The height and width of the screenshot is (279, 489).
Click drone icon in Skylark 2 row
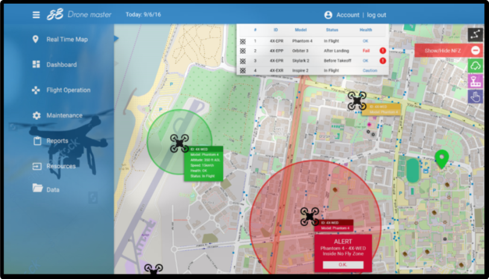pos(242,61)
